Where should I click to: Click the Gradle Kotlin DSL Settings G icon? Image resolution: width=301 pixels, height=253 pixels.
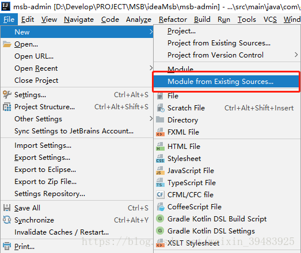pyautogui.click(x=160, y=231)
